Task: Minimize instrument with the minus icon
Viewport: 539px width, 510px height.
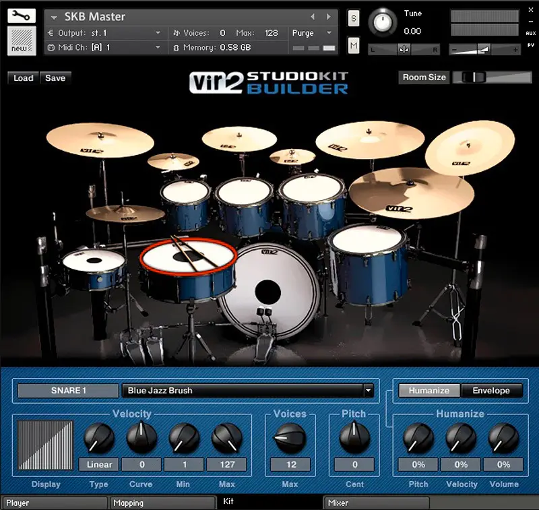Action: point(530,22)
